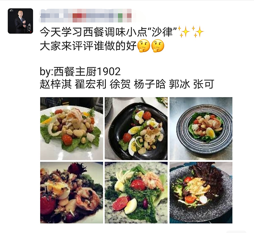The image size is (254, 233).
Task: Click the name 翟宏利
Action: click(x=91, y=84)
